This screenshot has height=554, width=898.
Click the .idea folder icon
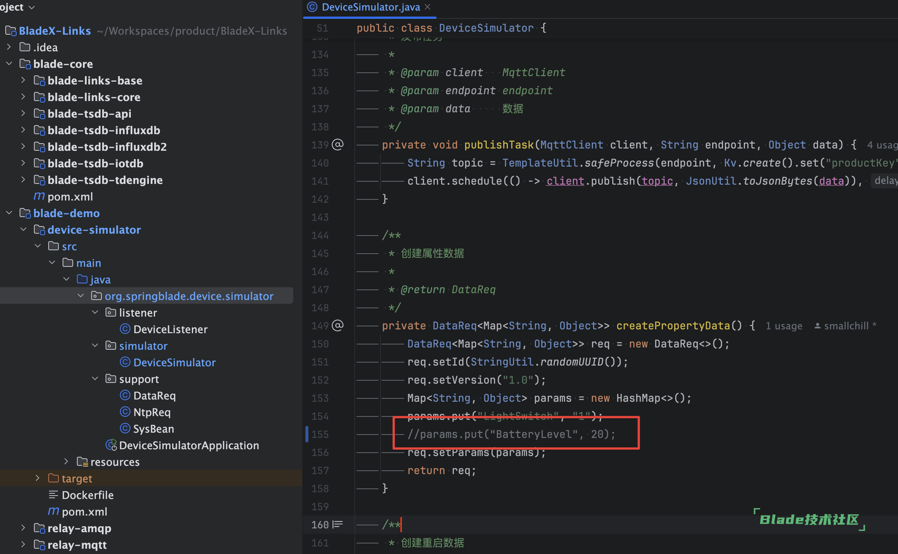pos(25,47)
